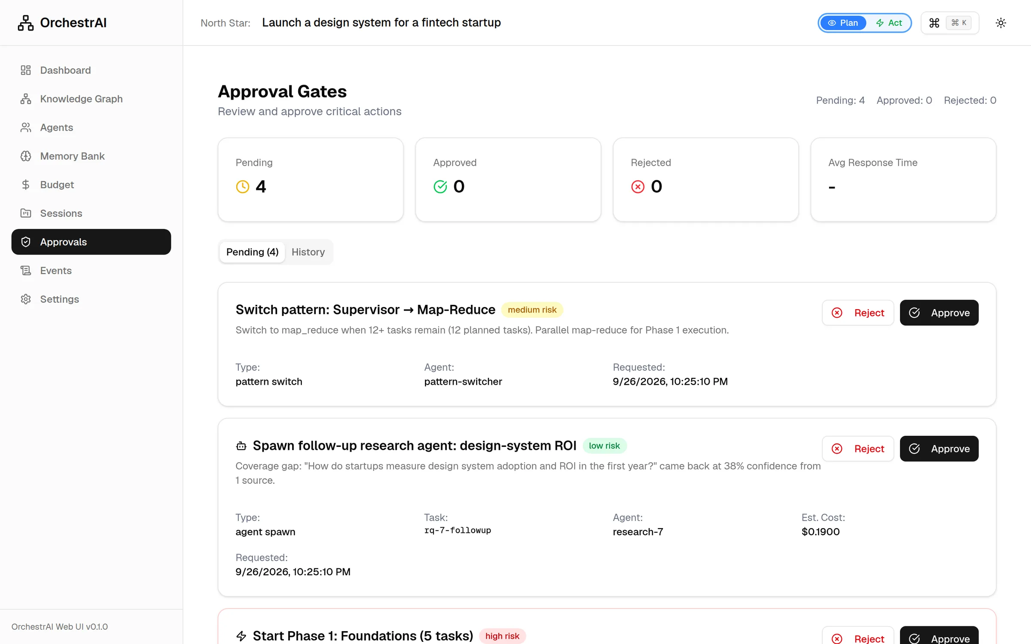Click the lightning icon beside Start Phase 1
This screenshot has width=1031, height=644.
241,636
